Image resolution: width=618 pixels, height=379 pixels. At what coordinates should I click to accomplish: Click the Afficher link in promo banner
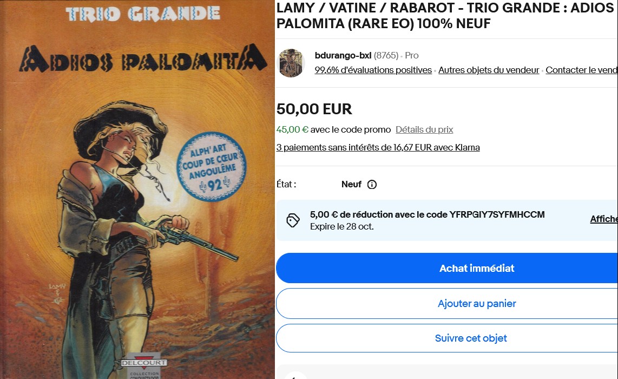(x=604, y=219)
